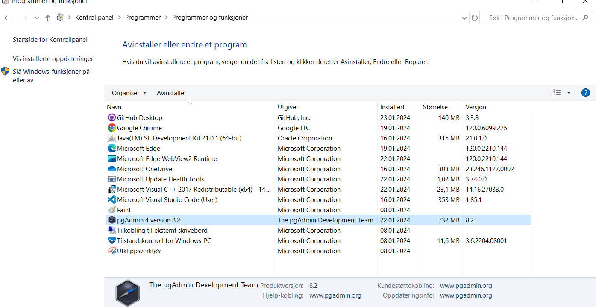Open recent locations dropdown arrow

click(37, 18)
